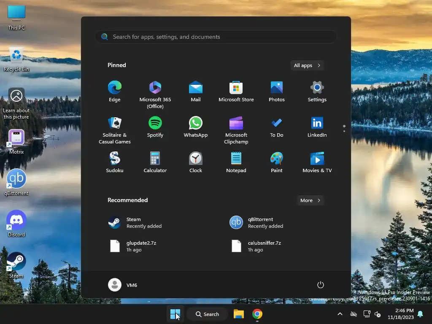Launch WhatsApp
The width and height of the screenshot is (432, 324).
click(196, 127)
